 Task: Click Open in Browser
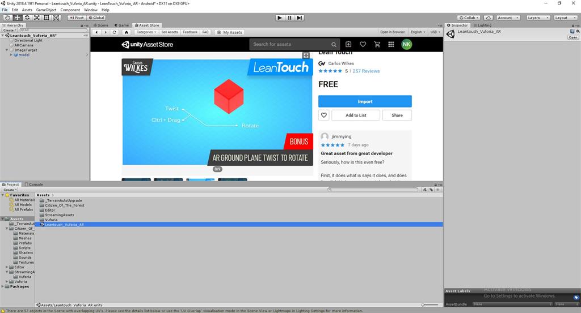click(x=393, y=32)
